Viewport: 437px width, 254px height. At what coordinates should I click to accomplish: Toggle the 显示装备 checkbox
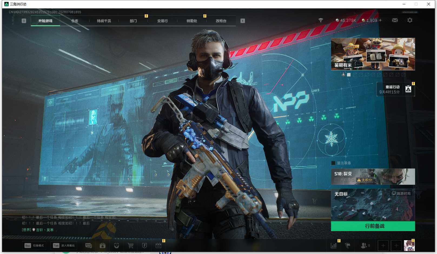pos(333,163)
